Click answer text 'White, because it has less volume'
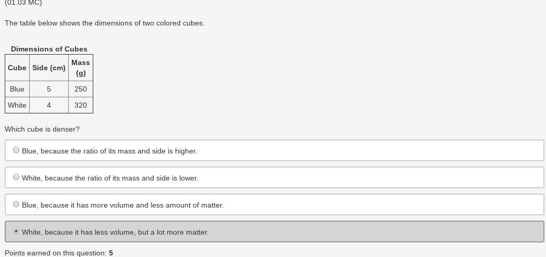This screenshot has width=546, height=257. click(x=115, y=232)
